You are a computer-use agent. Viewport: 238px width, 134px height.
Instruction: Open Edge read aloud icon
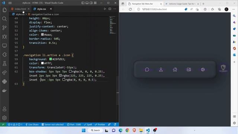coord(192,9)
